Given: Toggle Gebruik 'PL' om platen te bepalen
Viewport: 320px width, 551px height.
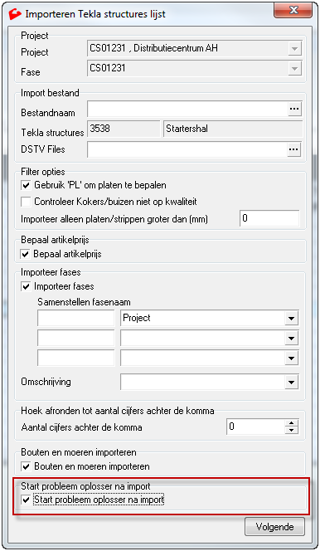Looking at the screenshot, I should 26,185.
